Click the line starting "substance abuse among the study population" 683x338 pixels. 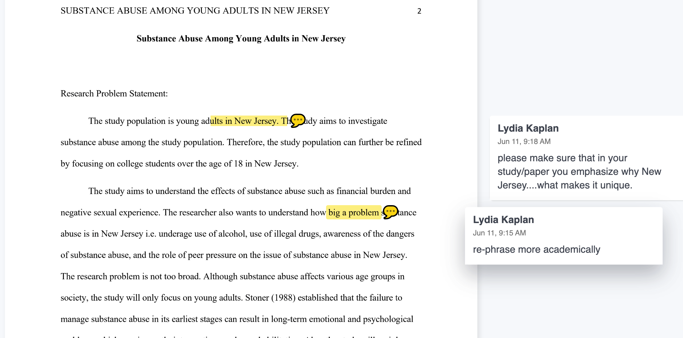241,142
